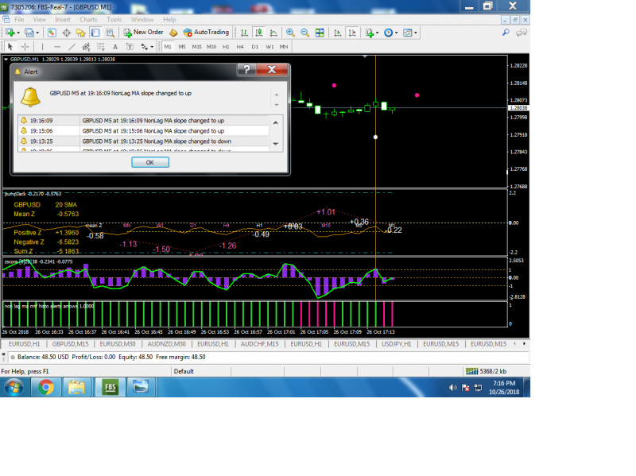Open the Templates dropdown
Image resolution: width=636 pixels, height=476 pixels.
click(x=409, y=33)
